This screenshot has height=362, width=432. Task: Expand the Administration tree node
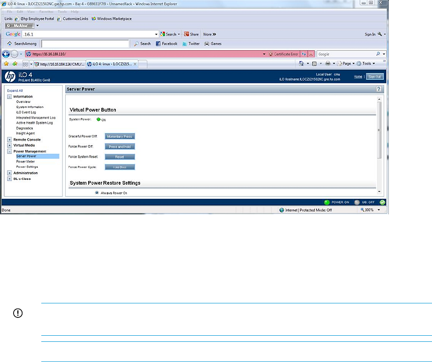click(x=10, y=173)
